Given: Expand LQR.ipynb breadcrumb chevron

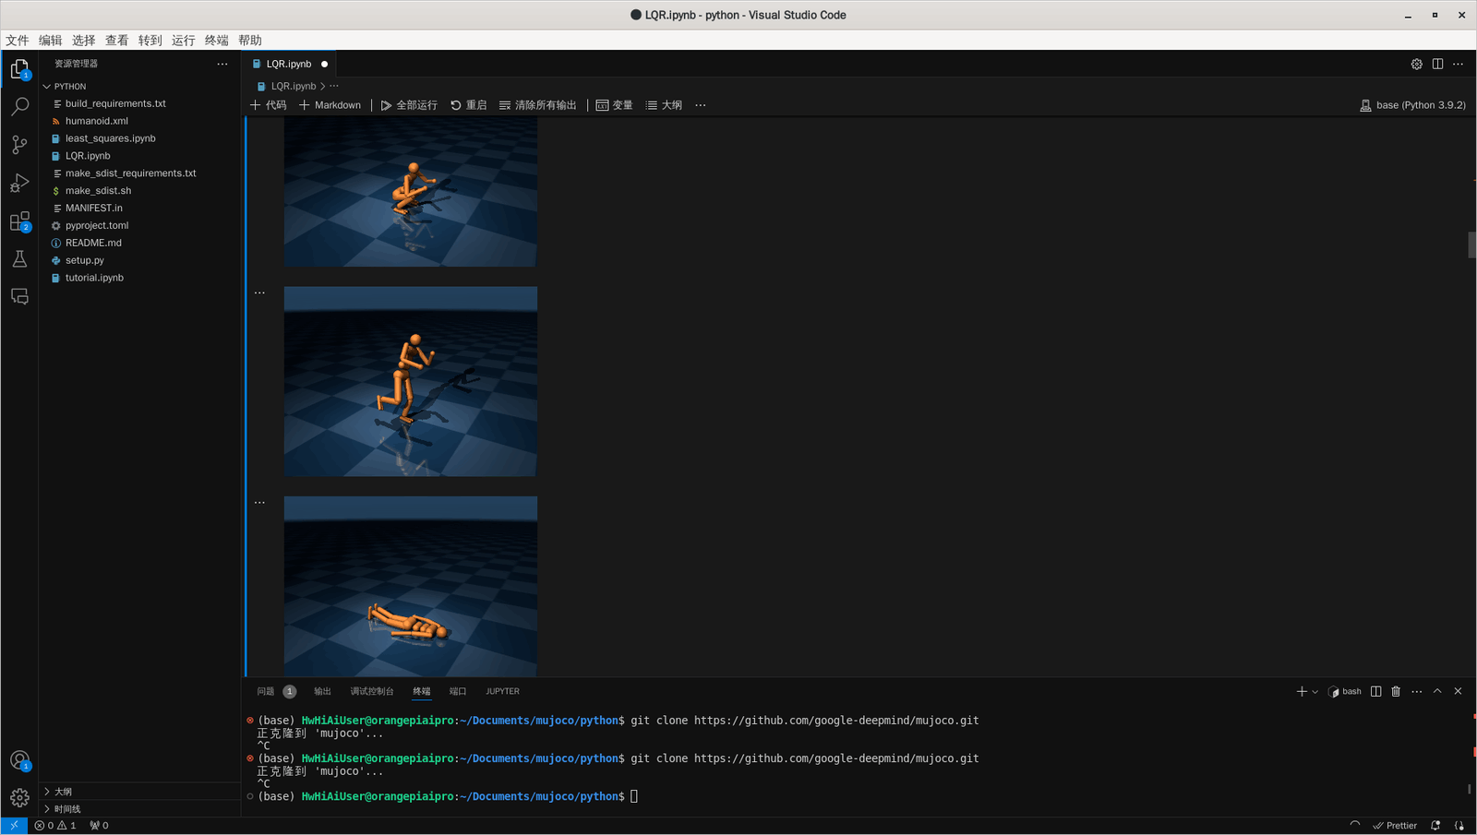Looking at the screenshot, I should pos(323,86).
